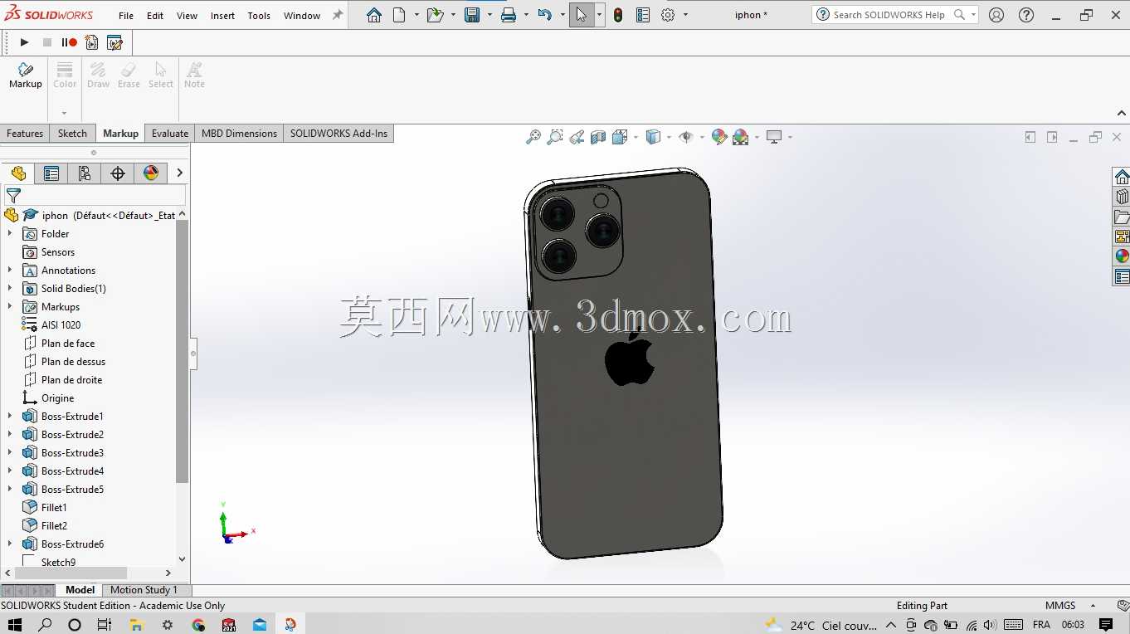Toggle the menu bar pin
Image resolution: width=1130 pixels, height=634 pixels.
(x=337, y=15)
